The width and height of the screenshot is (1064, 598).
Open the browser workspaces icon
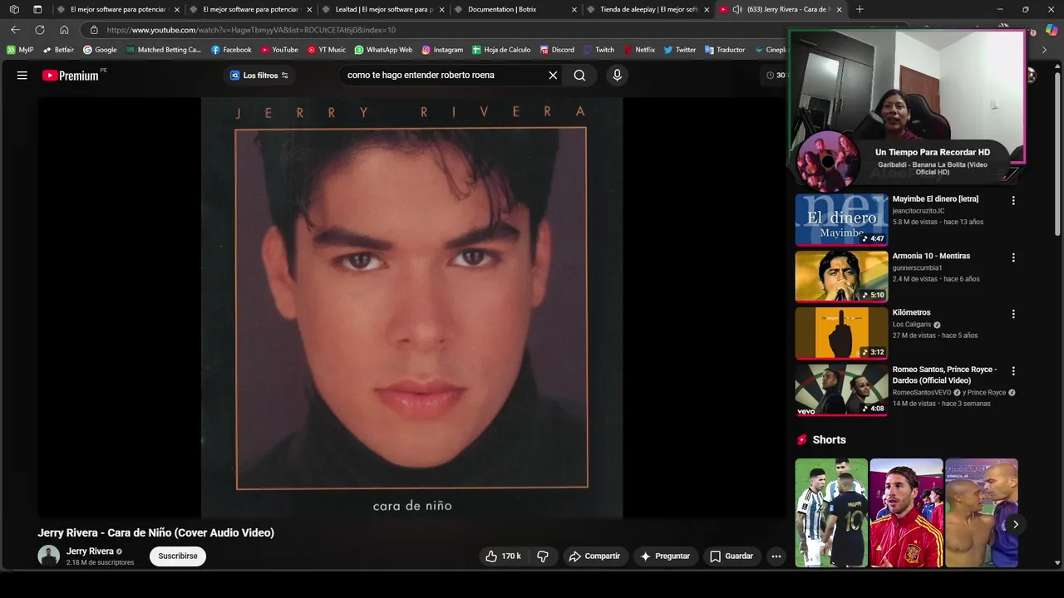(x=14, y=9)
